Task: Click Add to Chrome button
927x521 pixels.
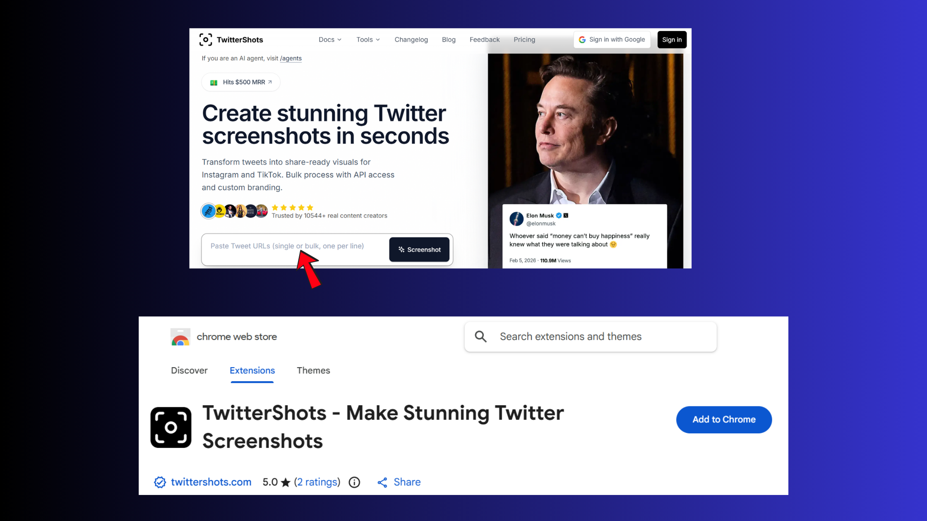Action: [x=724, y=419]
